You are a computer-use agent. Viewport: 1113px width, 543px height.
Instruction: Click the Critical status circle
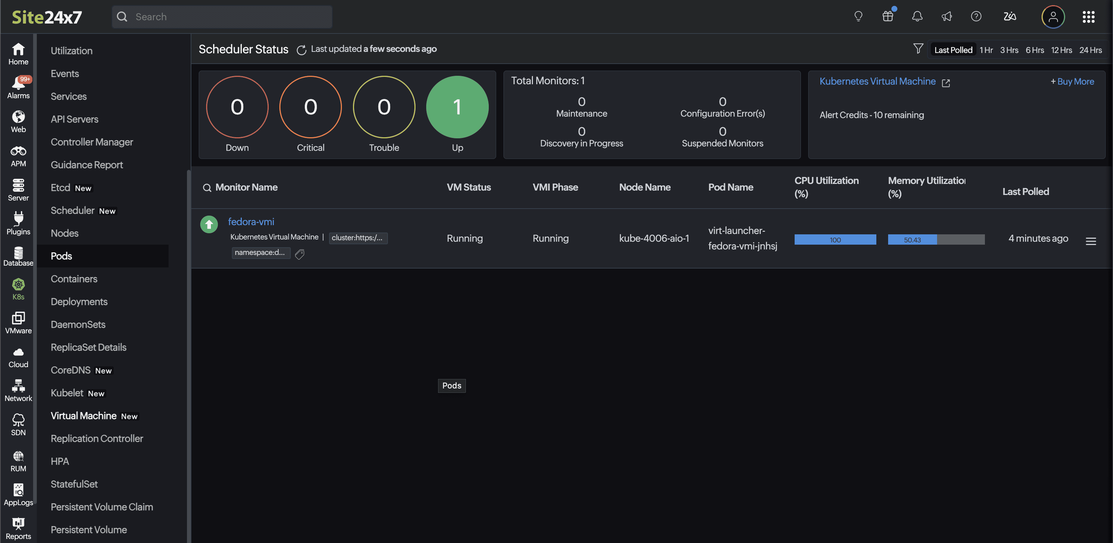click(x=310, y=107)
